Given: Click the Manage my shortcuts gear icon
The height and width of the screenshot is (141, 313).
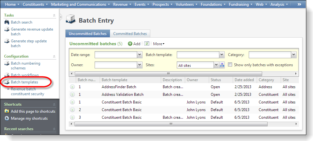Looking at the screenshot, I should pyautogui.click(x=7, y=118).
